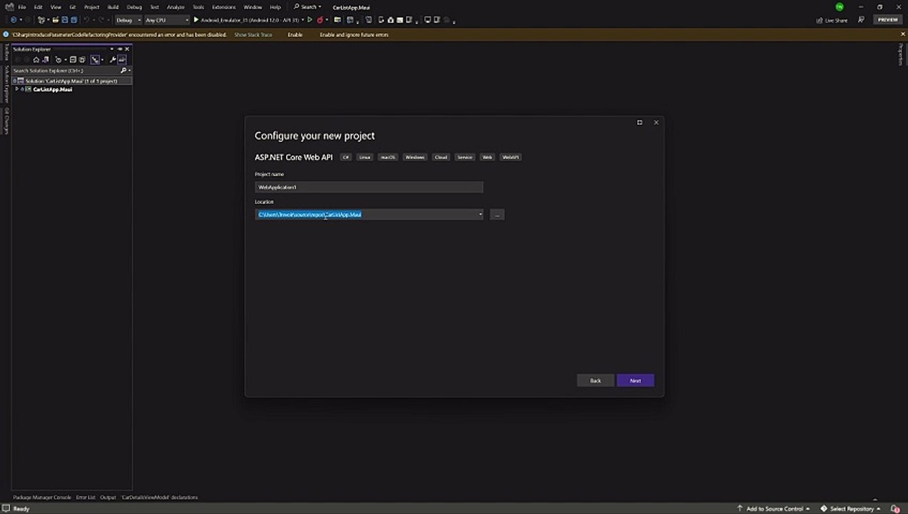The image size is (908, 514).
Task: Click the Enable link in info bar
Action: click(x=295, y=34)
